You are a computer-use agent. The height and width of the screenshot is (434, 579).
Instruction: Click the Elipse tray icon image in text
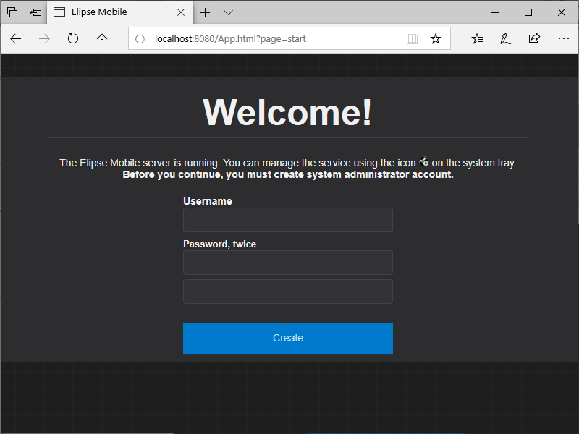424,161
